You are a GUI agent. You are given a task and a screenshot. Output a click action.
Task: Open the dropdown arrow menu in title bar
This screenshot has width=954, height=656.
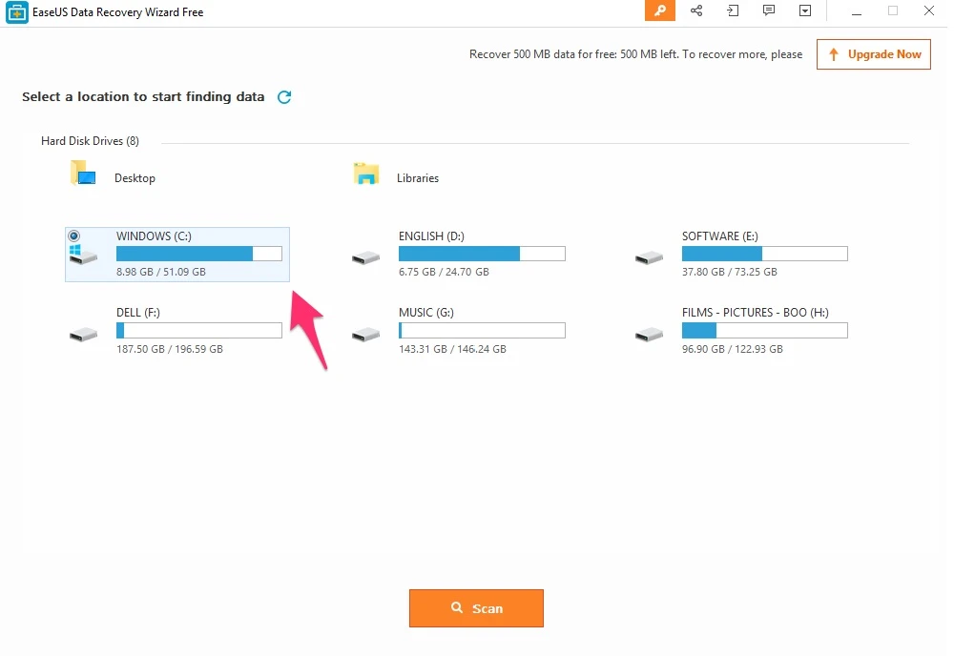click(x=805, y=11)
